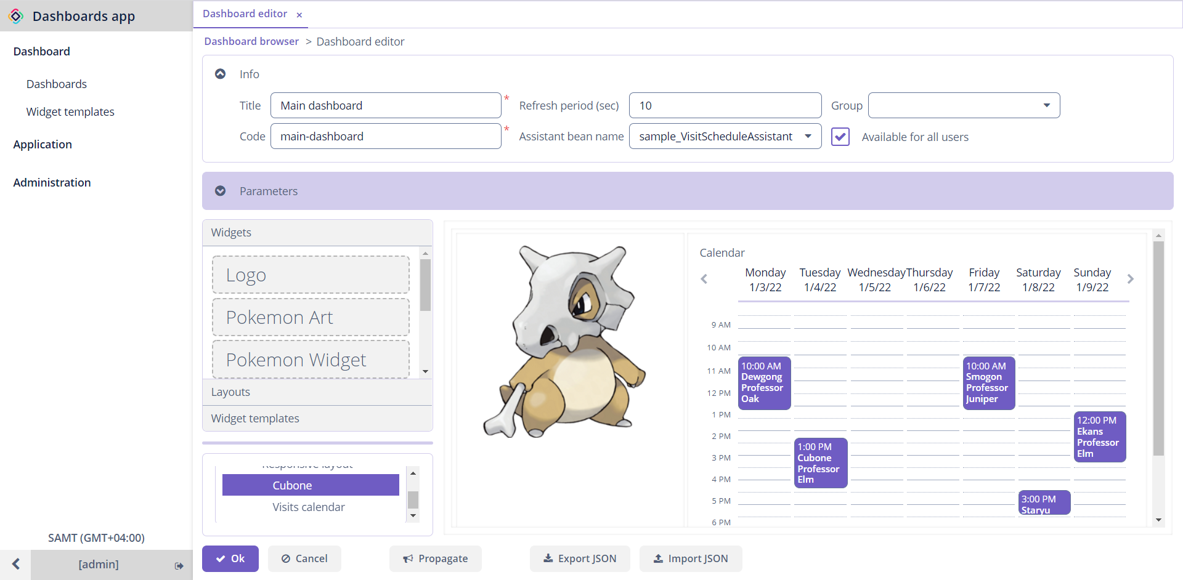Go to next calendar week
This screenshot has height=580, width=1183.
pos(1131,279)
